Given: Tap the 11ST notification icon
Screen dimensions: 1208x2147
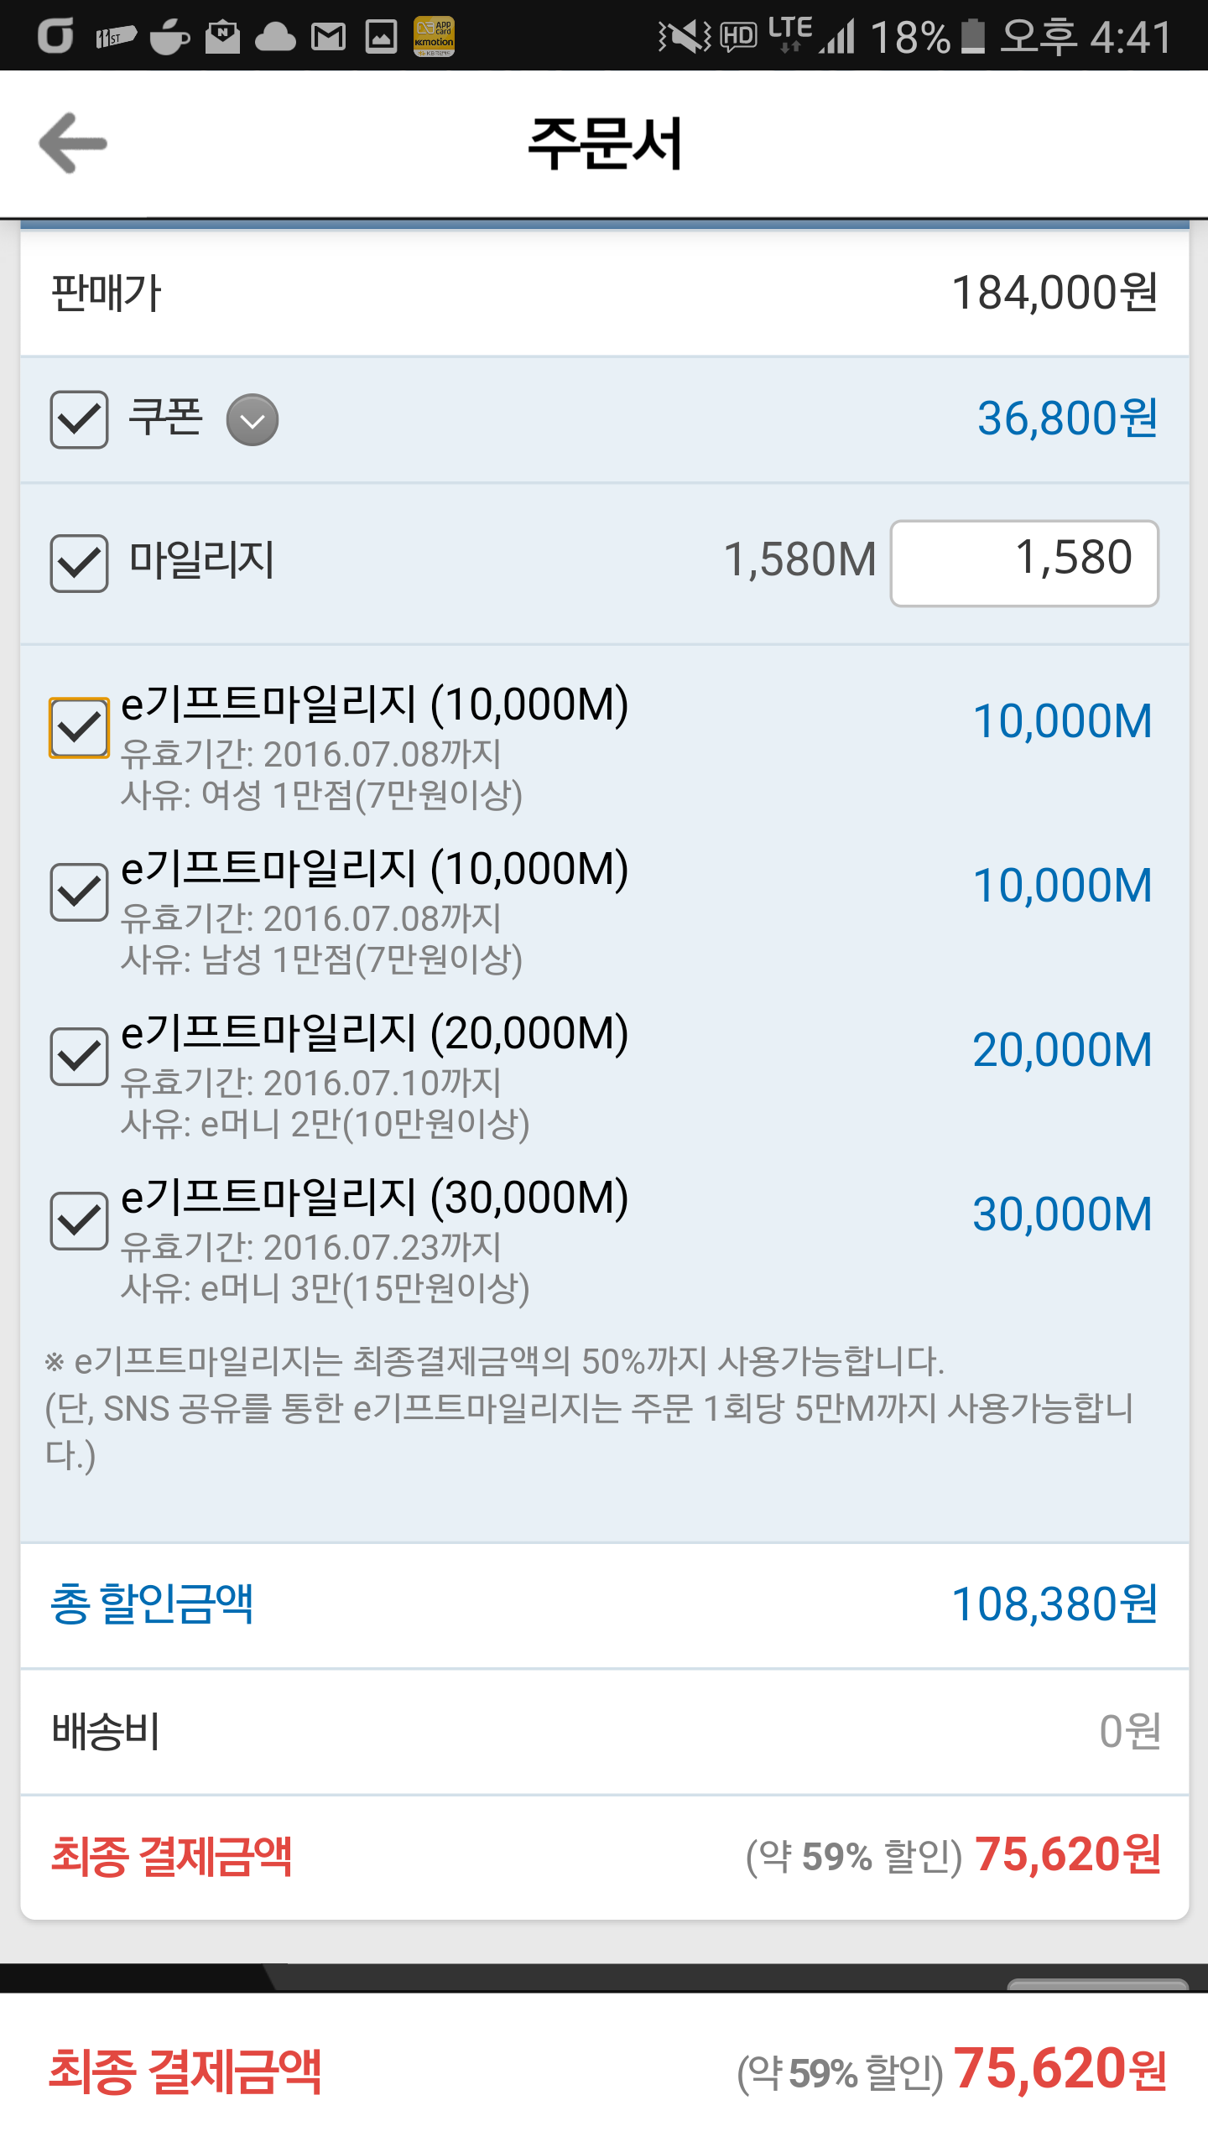Looking at the screenshot, I should coord(115,38).
